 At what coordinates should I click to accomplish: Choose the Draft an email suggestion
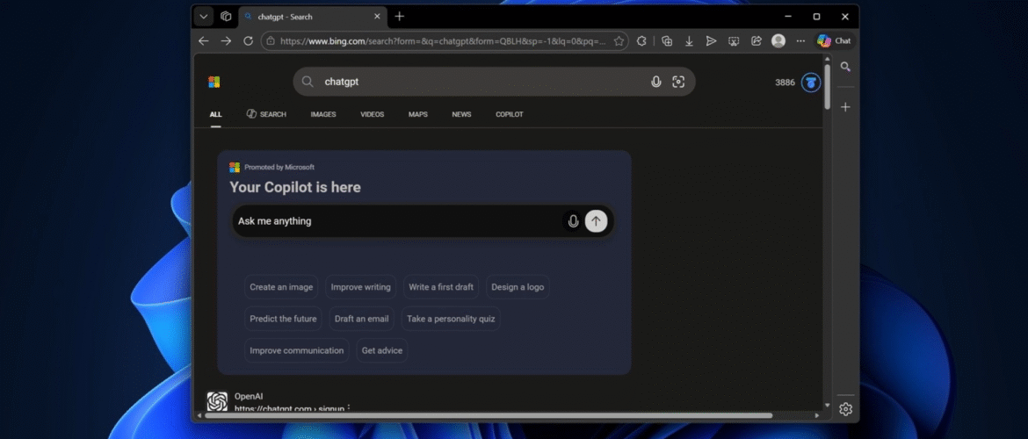click(x=362, y=319)
